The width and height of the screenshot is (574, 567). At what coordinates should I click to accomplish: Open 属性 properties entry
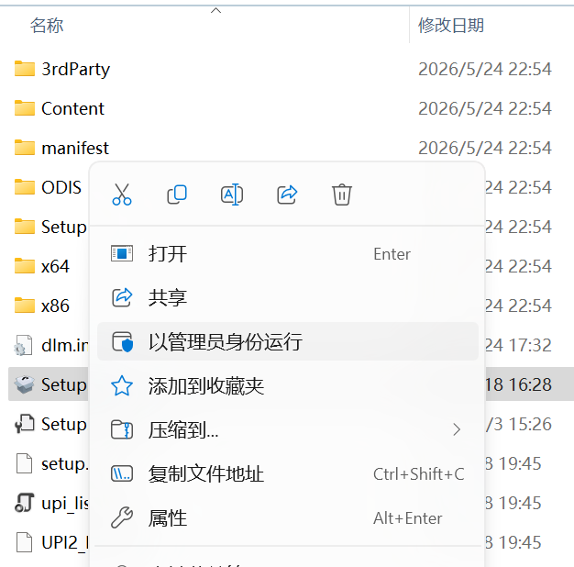click(x=288, y=517)
